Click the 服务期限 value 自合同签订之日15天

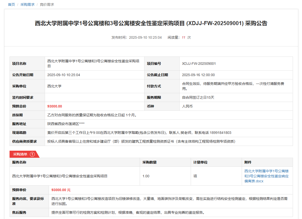[x=198, y=97]
